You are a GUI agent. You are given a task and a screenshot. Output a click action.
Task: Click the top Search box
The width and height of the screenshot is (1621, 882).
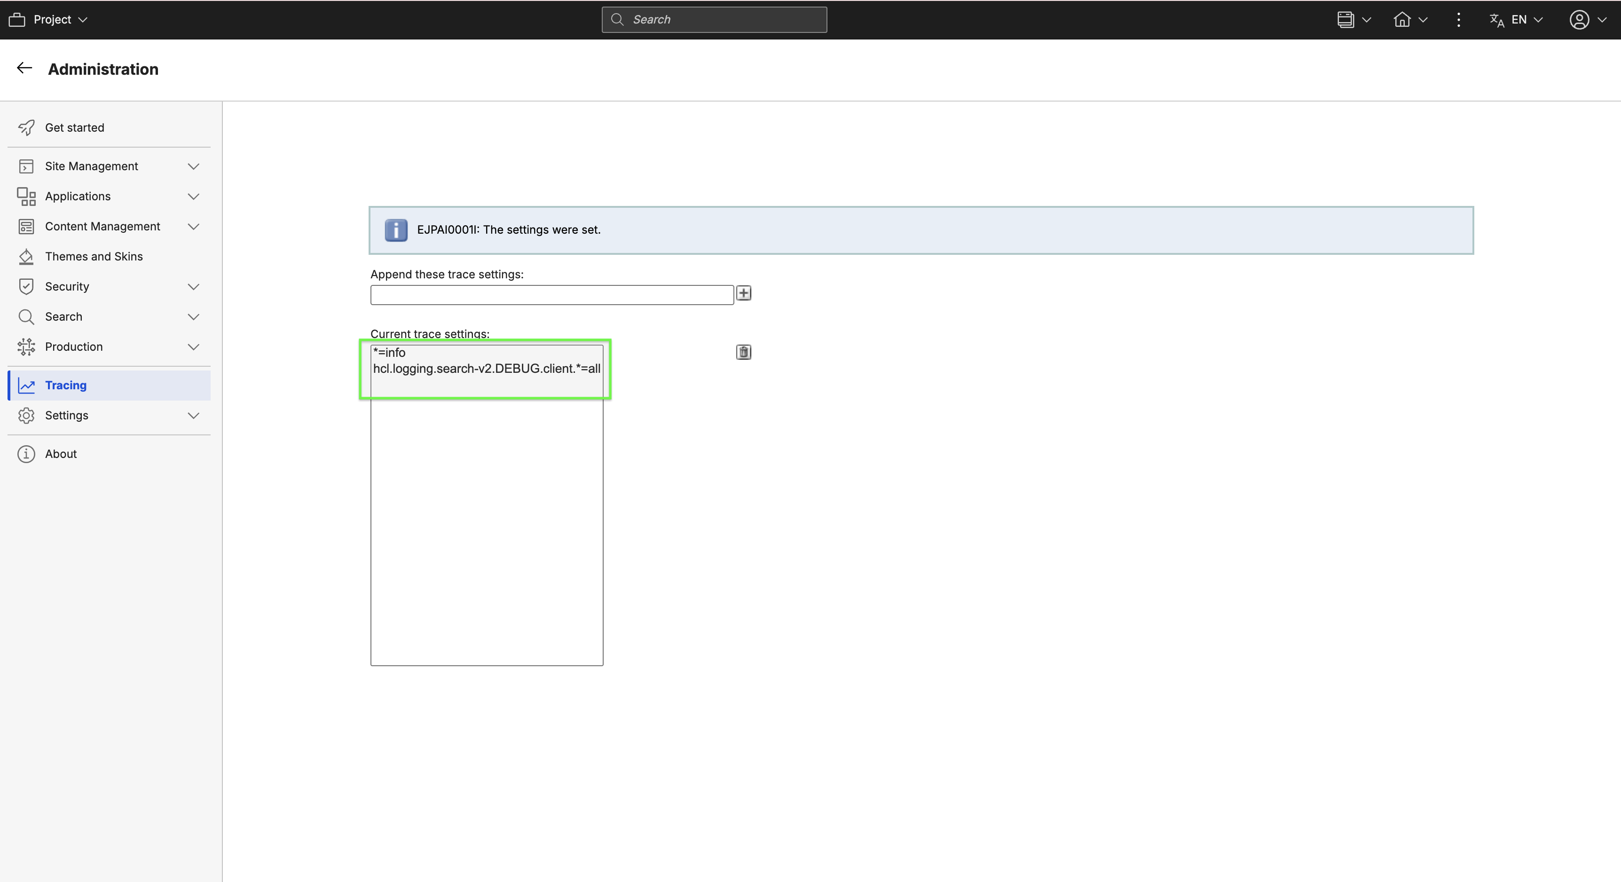pyautogui.click(x=714, y=19)
